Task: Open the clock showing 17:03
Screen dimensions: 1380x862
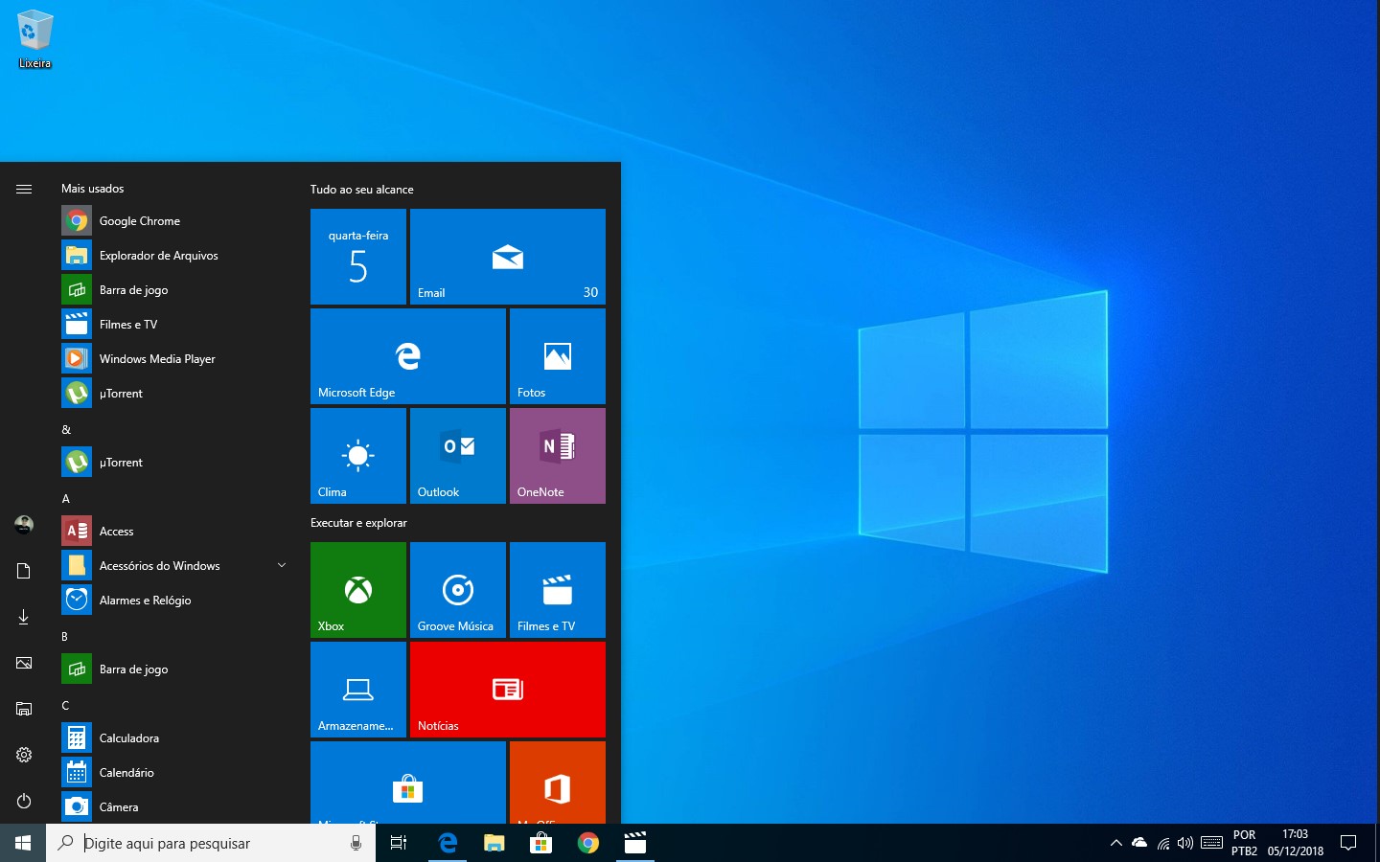Action: point(1295,843)
